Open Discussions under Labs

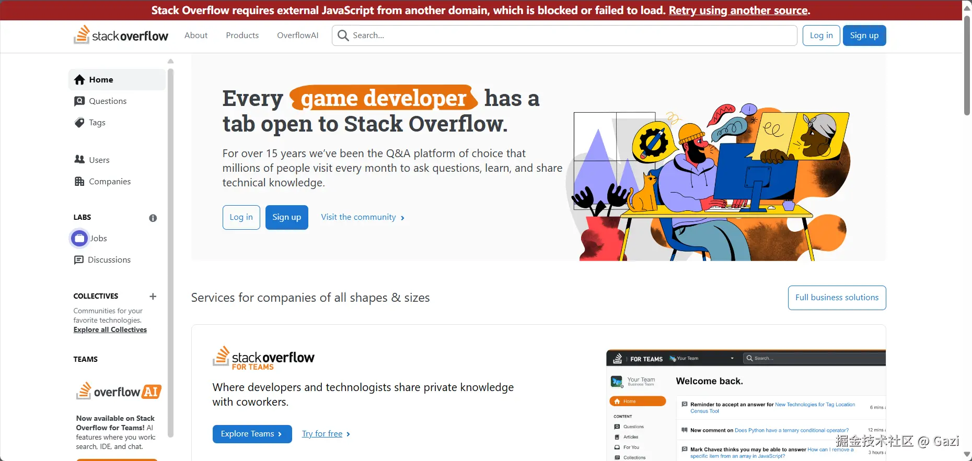point(117,260)
